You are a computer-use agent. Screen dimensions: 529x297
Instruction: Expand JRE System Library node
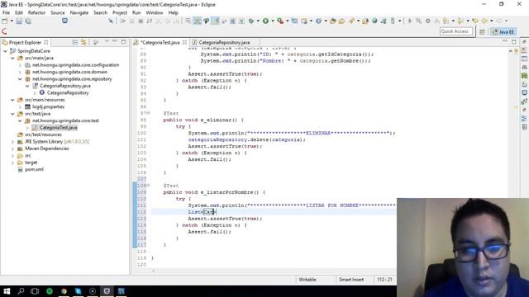(12, 141)
